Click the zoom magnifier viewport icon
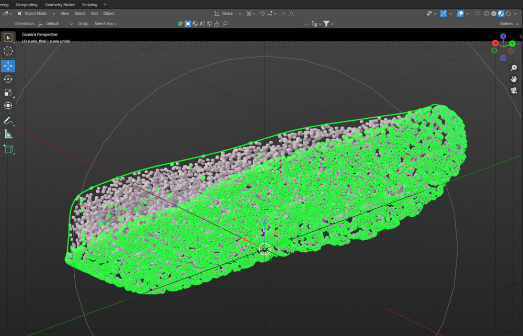This screenshot has width=523, height=336. tap(514, 68)
